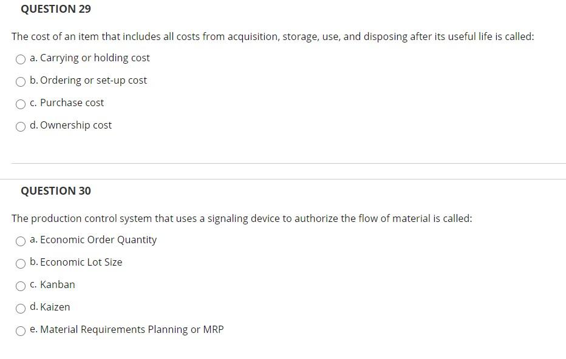Screen dimensions: 566x359
Task: Click the 'Economic Order Quantity' answer text
Action: click(x=98, y=240)
